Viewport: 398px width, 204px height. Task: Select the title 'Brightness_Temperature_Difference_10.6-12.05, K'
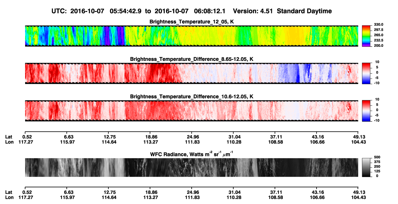[192, 97]
